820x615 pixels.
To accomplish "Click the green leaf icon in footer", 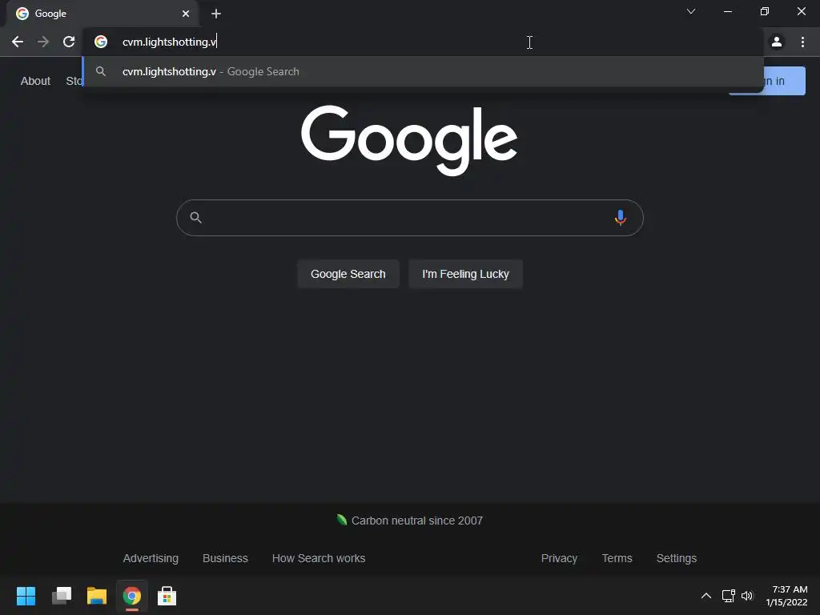I will [x=342, y=520].
